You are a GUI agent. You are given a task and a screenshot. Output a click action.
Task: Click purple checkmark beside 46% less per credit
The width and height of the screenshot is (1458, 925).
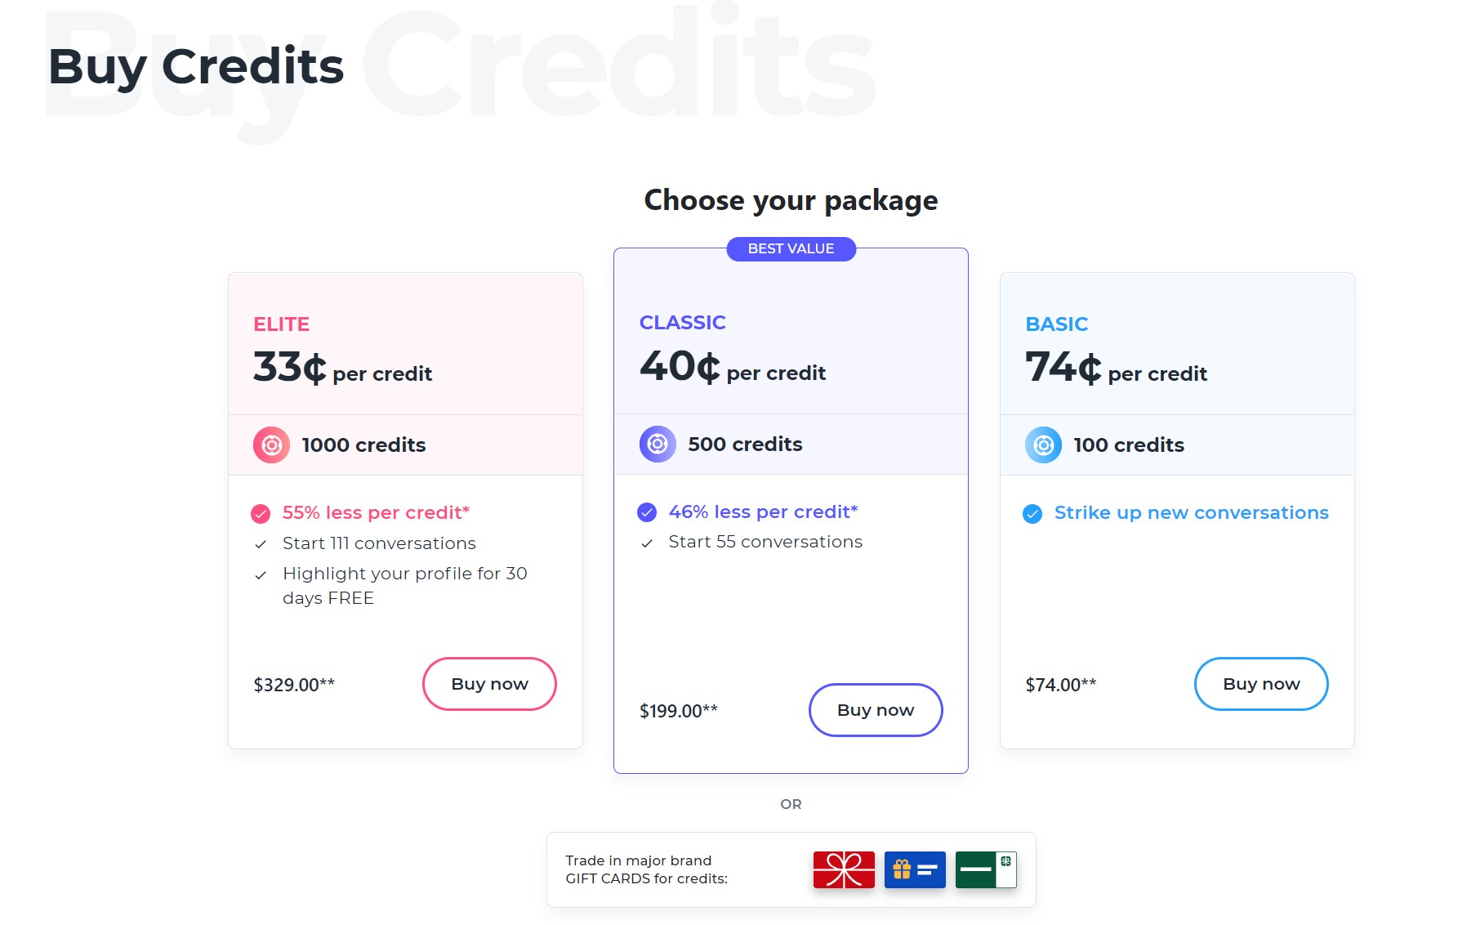pos(647,512)
